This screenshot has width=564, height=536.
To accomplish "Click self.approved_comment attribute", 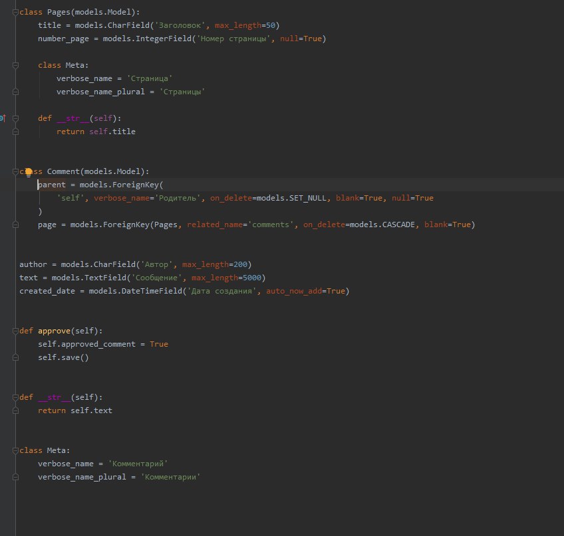I will 86,344.
